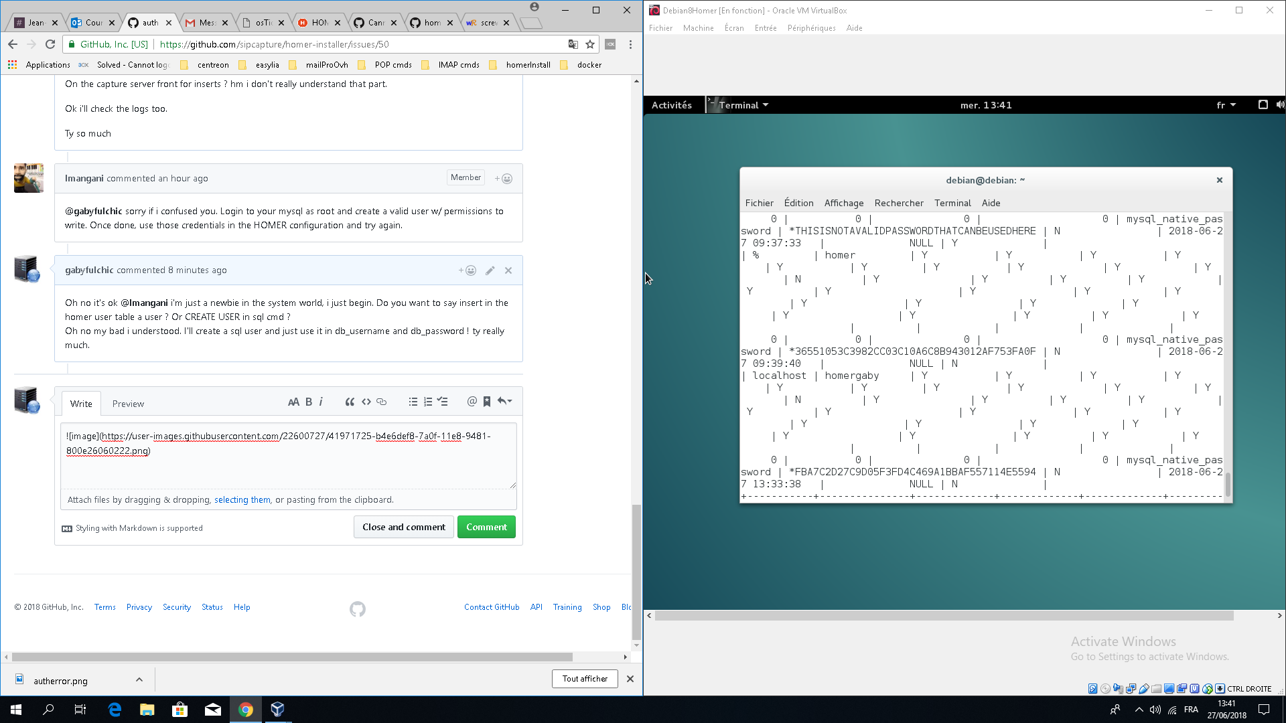This screenshot has width=1286, height=723.
Task: Mute sound via the Windows taskbar speaker
Action: coord(1155,710)
